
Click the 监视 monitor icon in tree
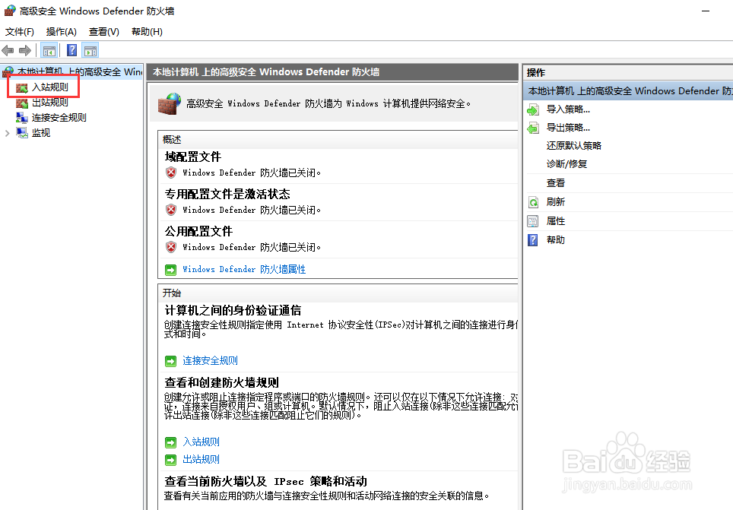click(x=22, y=133)
